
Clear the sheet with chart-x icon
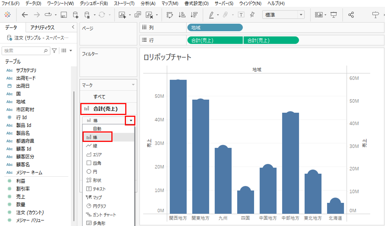149,15
